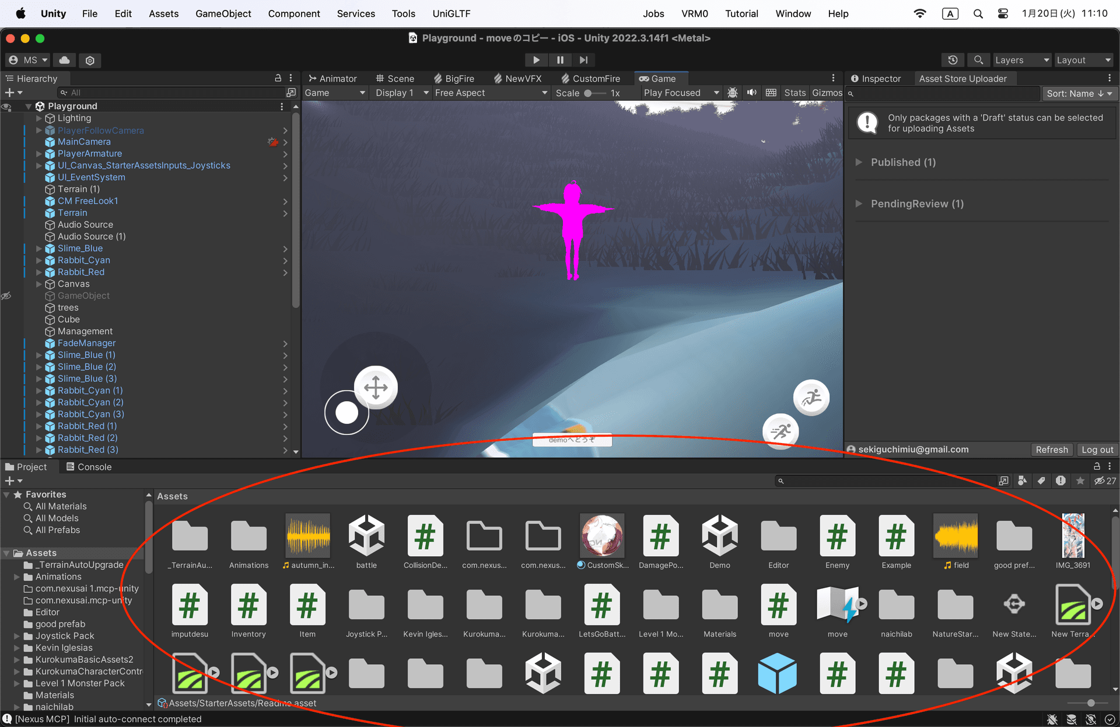The image size is (1120, 727).
Task: Click the Undo History icon near Layers
Action: [953, 60]
